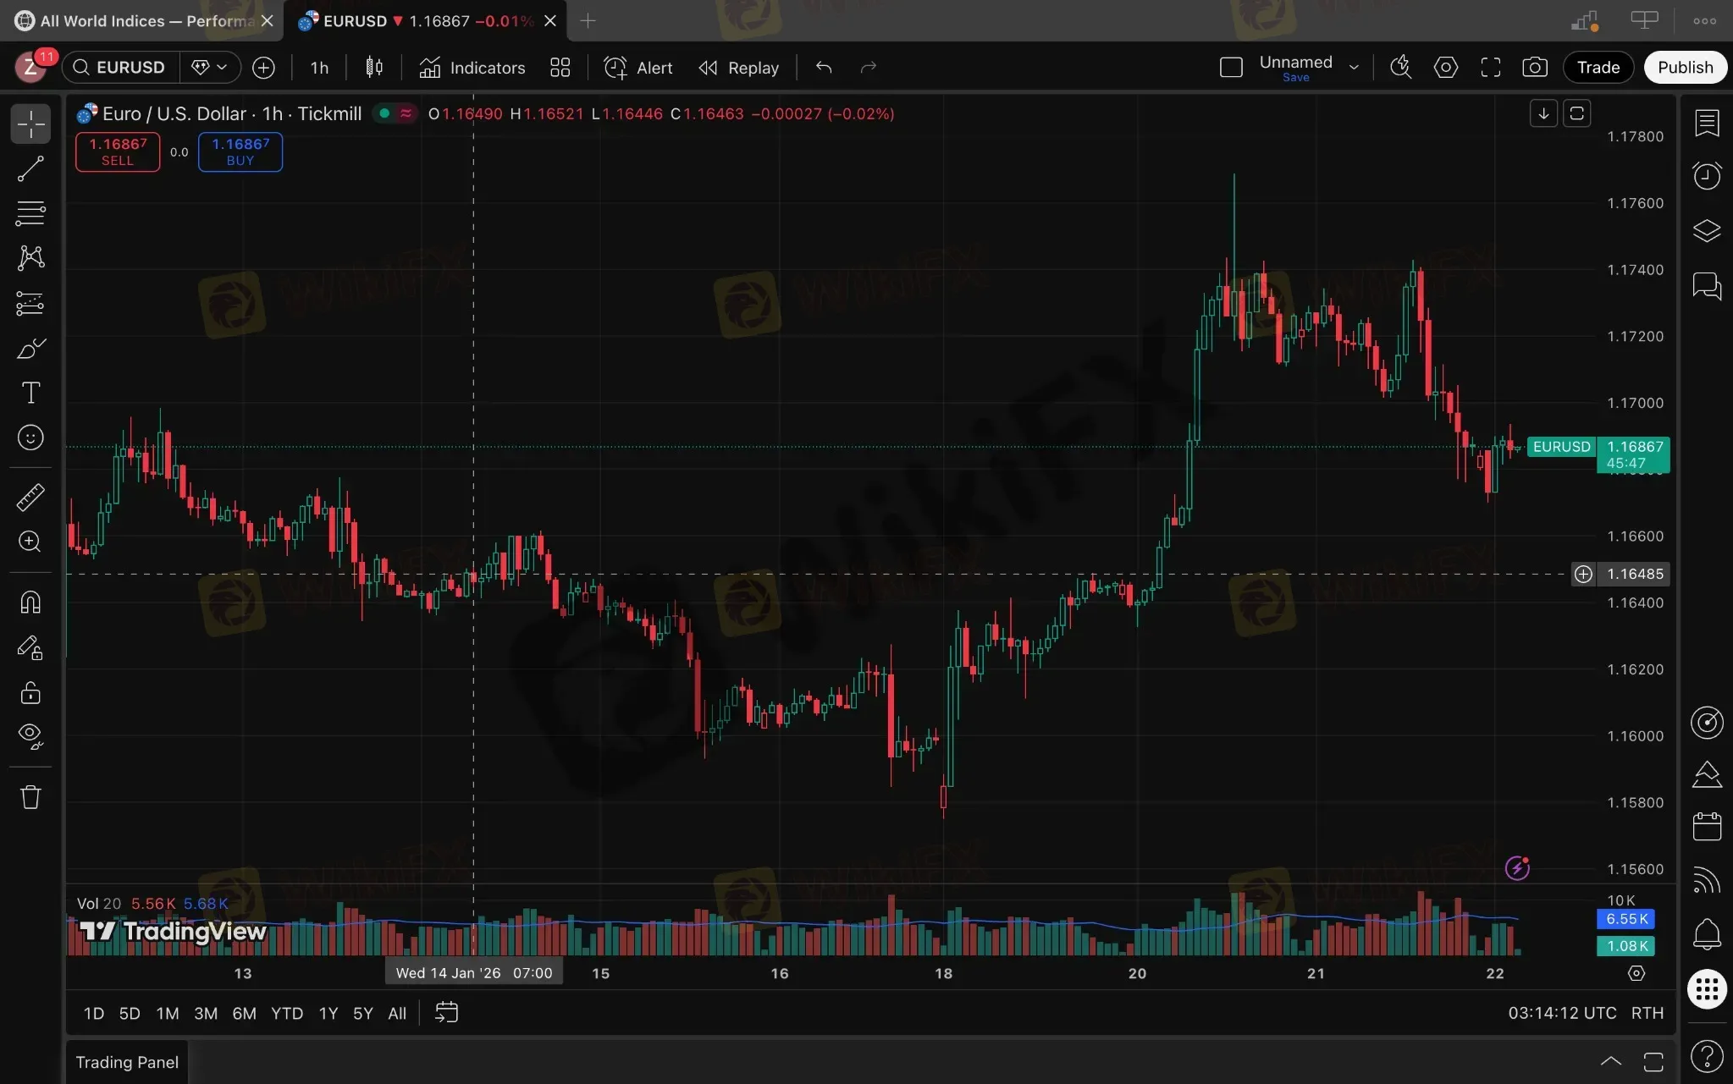1733x1084 pixels.
Task: Open the Fibonacci retracement tool
Action: (x=30, y=213)
